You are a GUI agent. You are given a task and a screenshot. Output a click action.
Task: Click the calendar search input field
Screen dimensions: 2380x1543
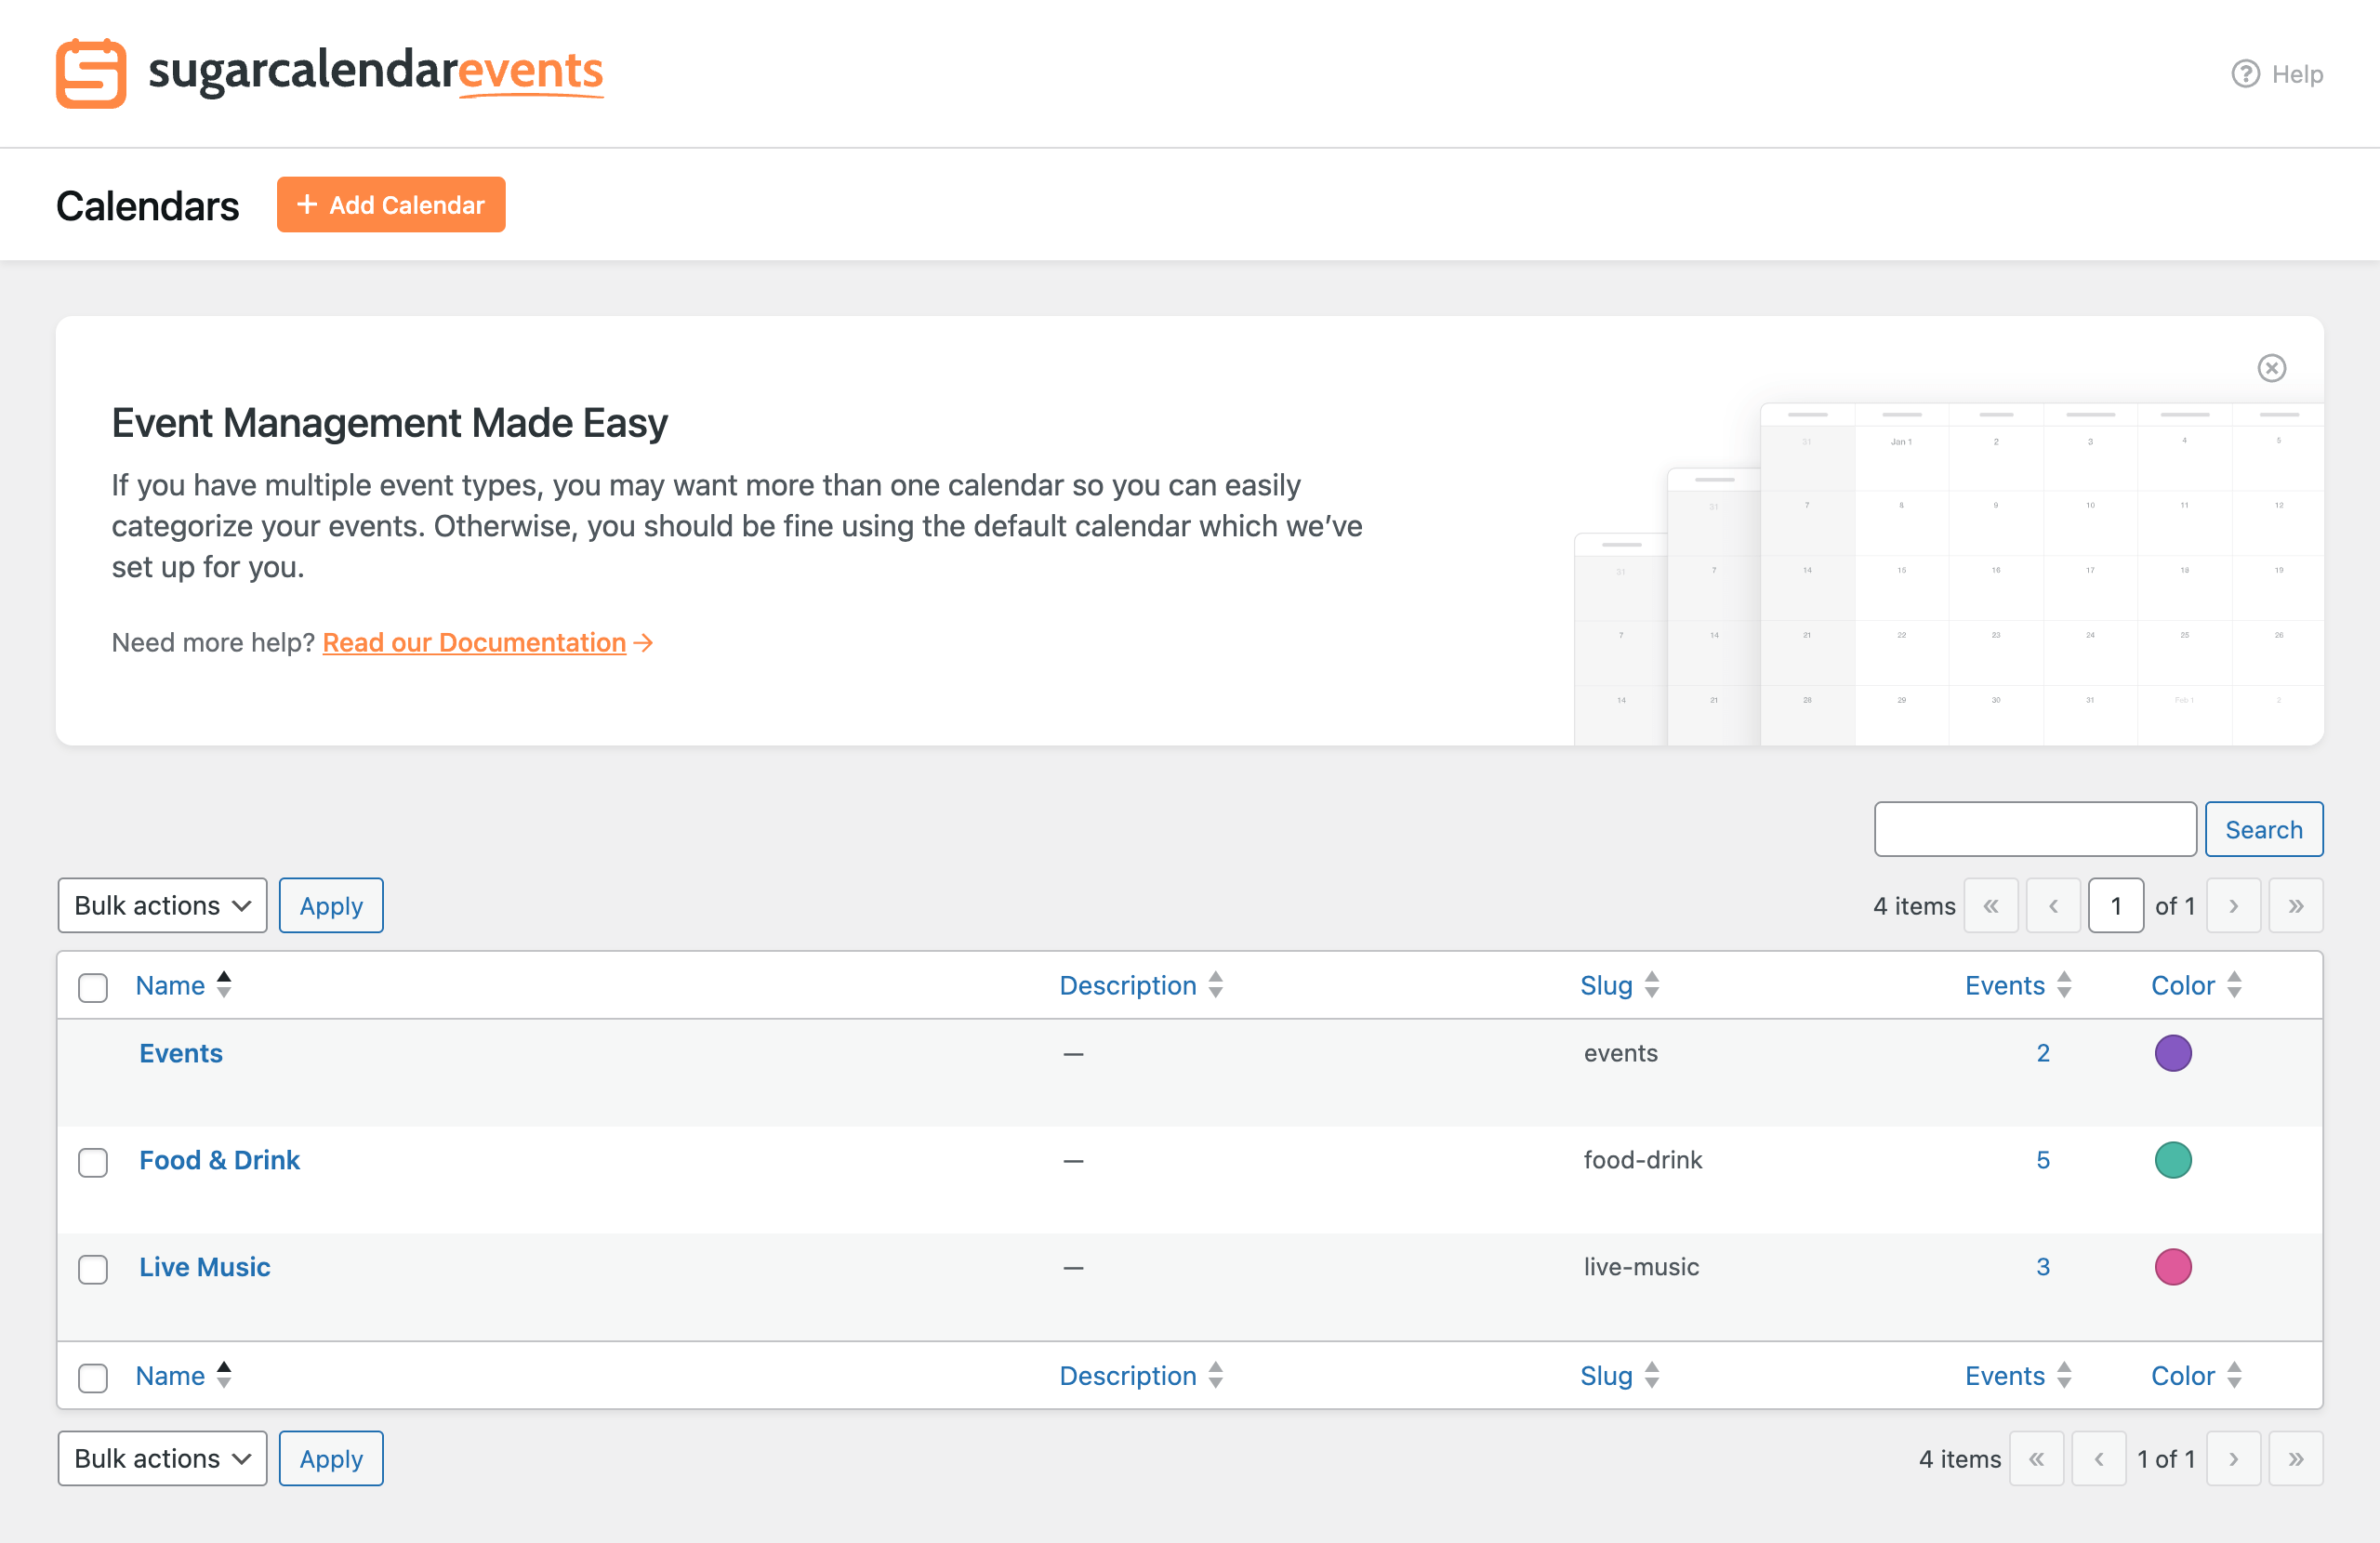click(2035, 829)
